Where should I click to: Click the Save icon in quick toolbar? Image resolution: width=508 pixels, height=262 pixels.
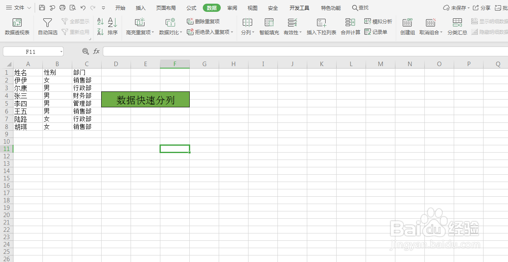pos(42,8)
